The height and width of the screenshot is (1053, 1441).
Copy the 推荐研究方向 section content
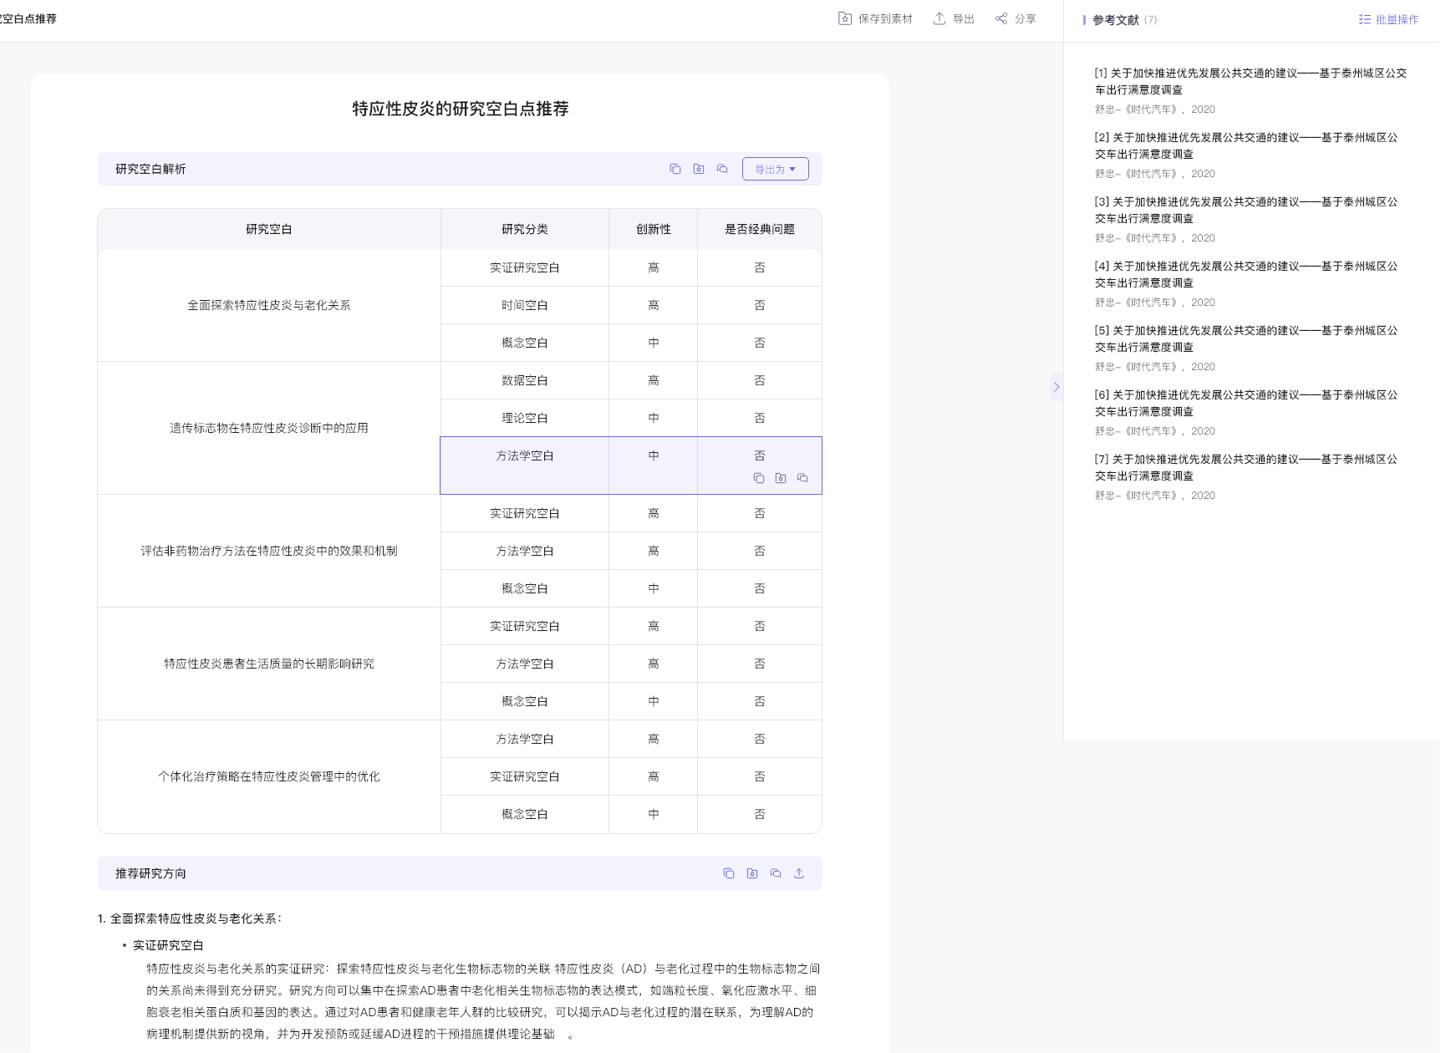pyautogui.click(x=729, y=873)
